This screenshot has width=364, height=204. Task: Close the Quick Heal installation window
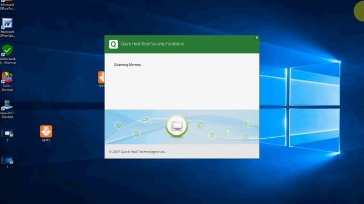257,37
